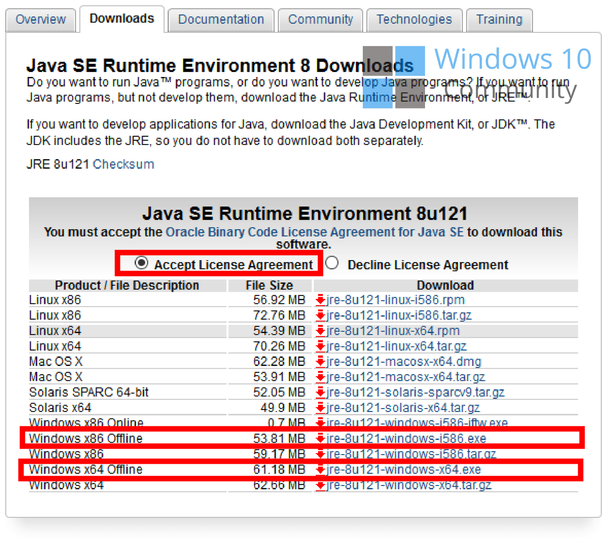Click download arrow icon for jre-8u121-linux-i586.tar.gz
The image size is (611, 558).
click(320, 315)
